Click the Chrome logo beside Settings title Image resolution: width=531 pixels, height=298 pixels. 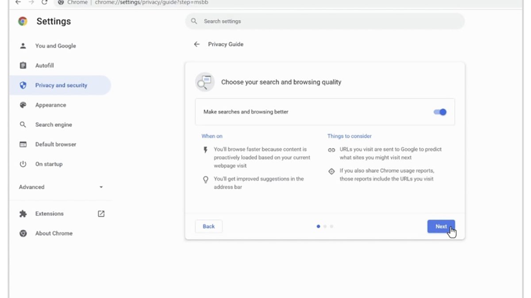23,21
